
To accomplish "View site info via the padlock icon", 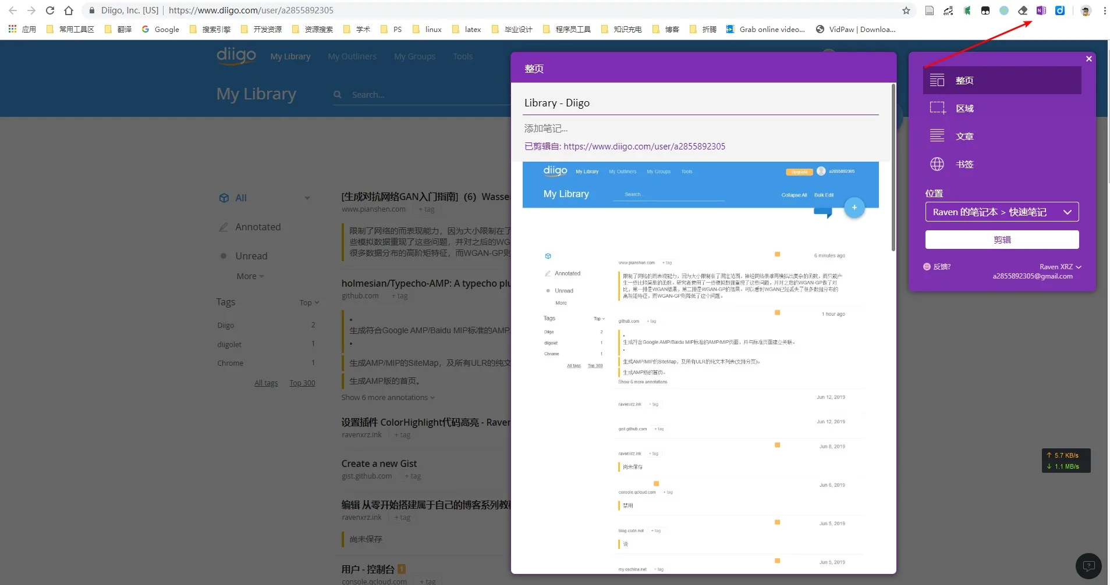I will pos(91,10).
